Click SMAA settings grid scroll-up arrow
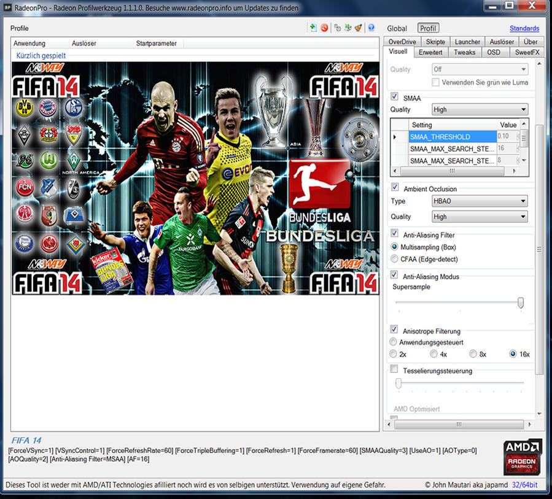This screenshot has width=552, height=499. click(524, 124)
